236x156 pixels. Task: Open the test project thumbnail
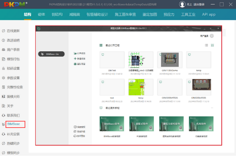click(x=112, y=87)
